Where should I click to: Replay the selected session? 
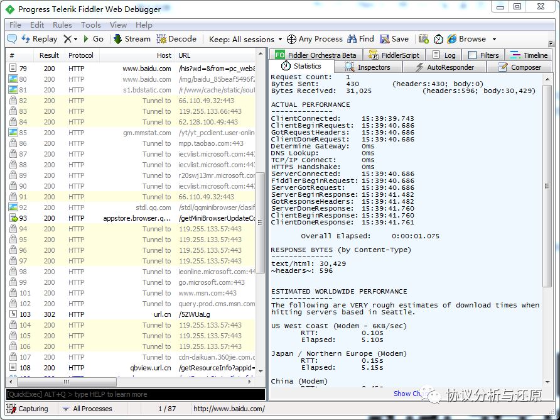tap(40, 38)
